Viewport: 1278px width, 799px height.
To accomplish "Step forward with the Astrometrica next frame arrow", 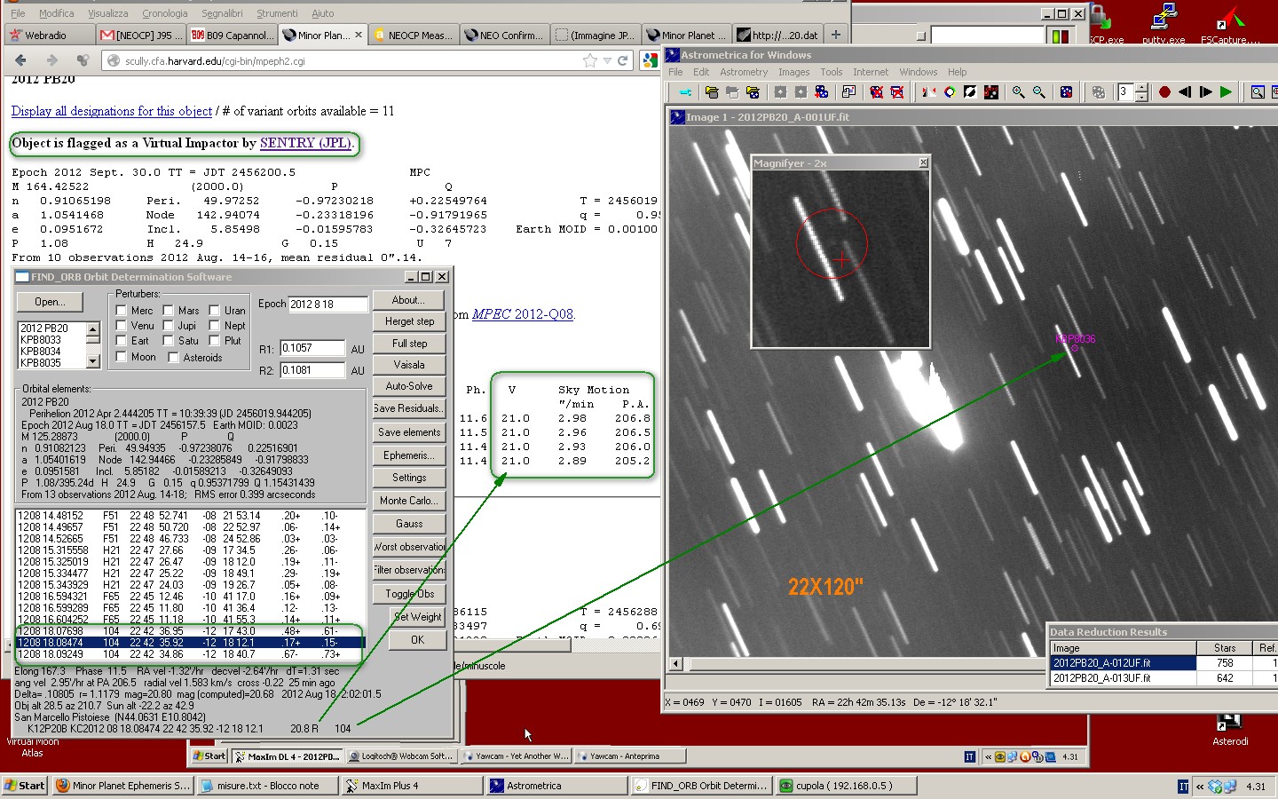I will pyautogui.click(x=1205, y=92).
